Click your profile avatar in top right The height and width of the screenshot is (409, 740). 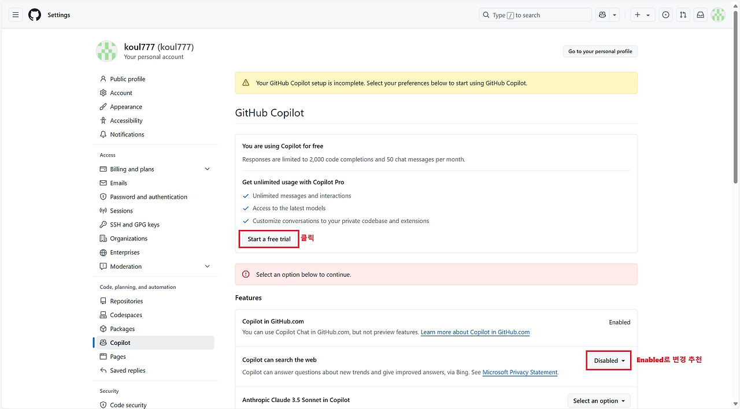pyautogui.click(x=717, y=14)
